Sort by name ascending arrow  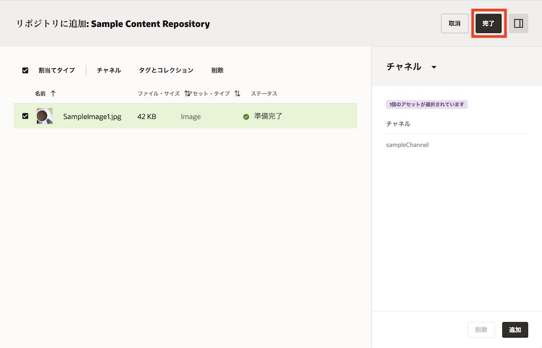(x=53, y=94)
